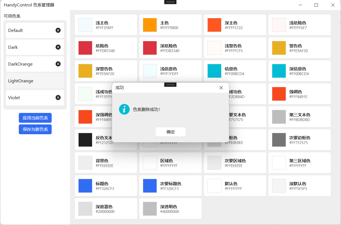Click main window top grip handle
341x225 pixels.
[170, 2]
